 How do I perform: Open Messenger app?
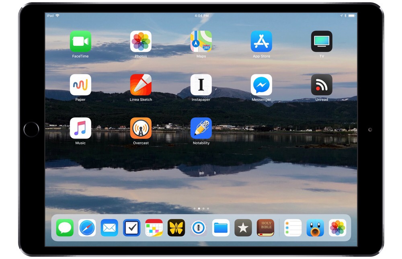[x=261, y=85]
